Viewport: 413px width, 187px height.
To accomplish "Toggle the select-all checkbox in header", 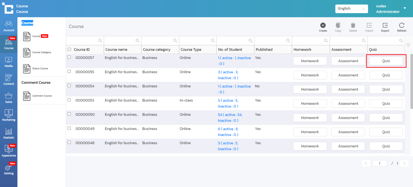I will coord(69,50).
